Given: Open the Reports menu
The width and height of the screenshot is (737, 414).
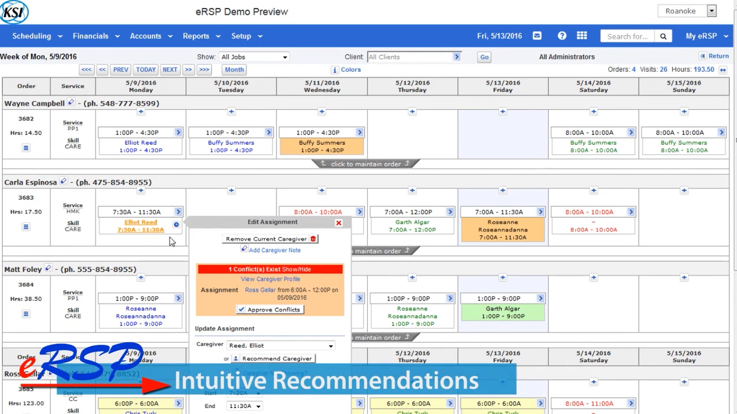Looking at the screenshot, I should [x=201, y=36].
